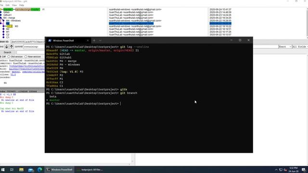Click the SHA1 ID input field
Image resolution: width=308 pixels, height=173 pixels.
pyautogui.click(x=27, y=42)
